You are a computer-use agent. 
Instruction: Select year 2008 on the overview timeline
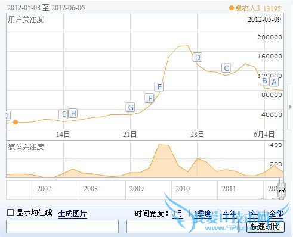pyautogui.click(x=91, y=188)
